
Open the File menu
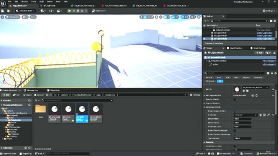pos(10,2)
